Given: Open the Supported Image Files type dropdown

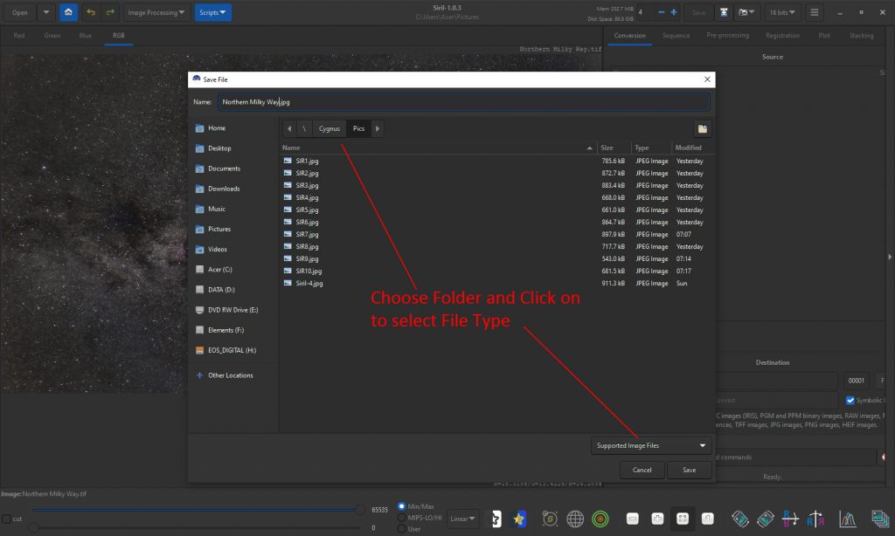Looking at the screenshot, I should [651, 446].
